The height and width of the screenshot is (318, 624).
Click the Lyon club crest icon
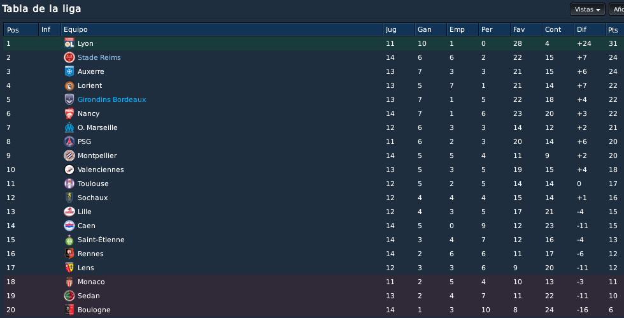pyautogui.click(x=69, y=43)
